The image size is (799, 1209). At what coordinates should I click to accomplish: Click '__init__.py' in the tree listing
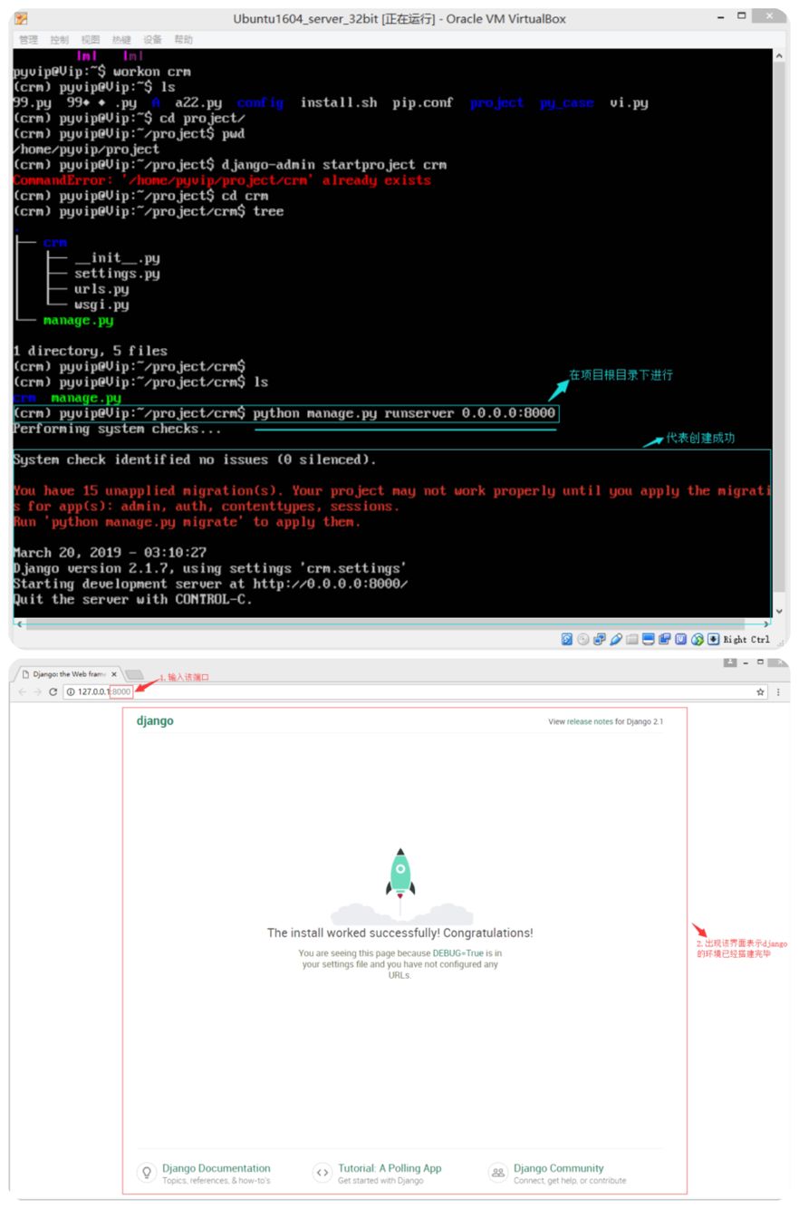pos(117,258)
